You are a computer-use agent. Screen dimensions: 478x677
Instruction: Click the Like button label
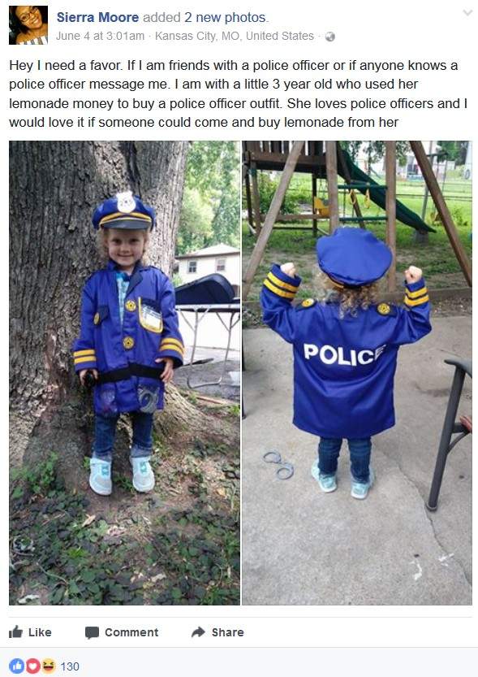point(40,632)
